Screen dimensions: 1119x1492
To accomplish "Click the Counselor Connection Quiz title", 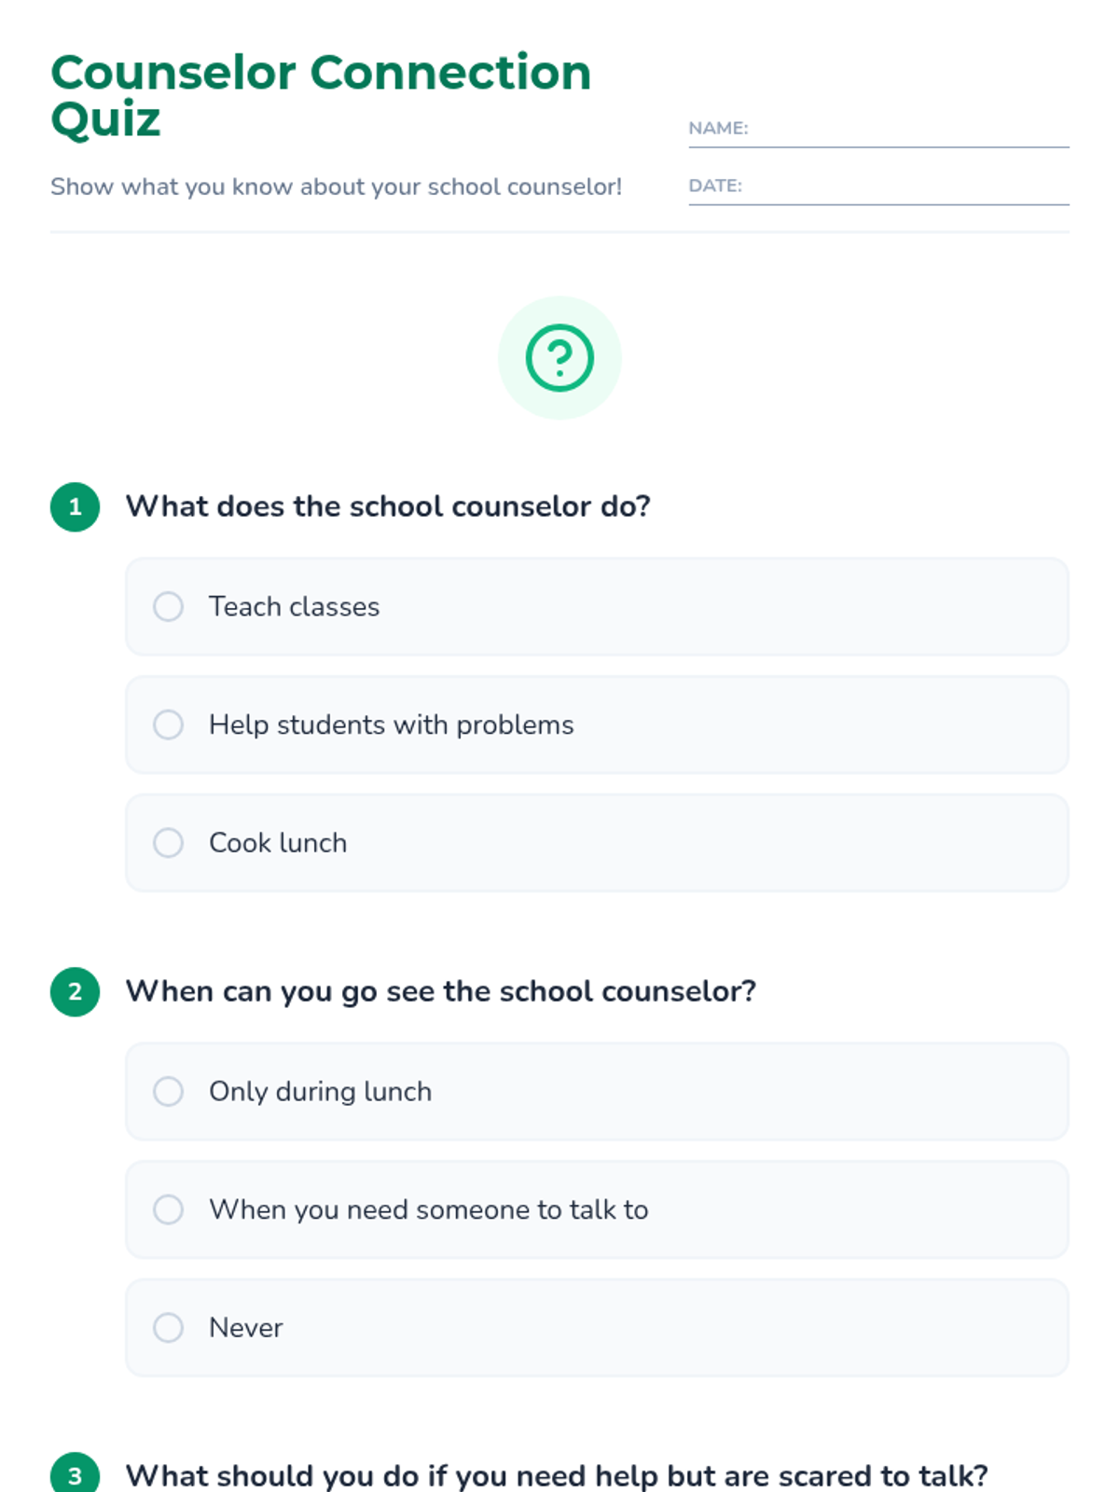I will [321, 95].
